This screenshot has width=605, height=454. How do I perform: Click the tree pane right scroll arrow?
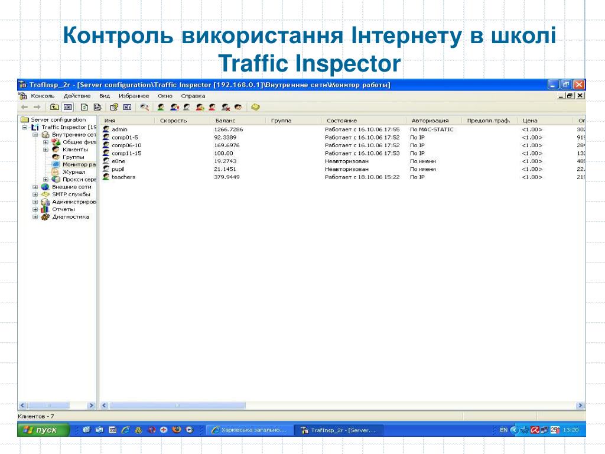pyautogui.click(x=92, y=406)
